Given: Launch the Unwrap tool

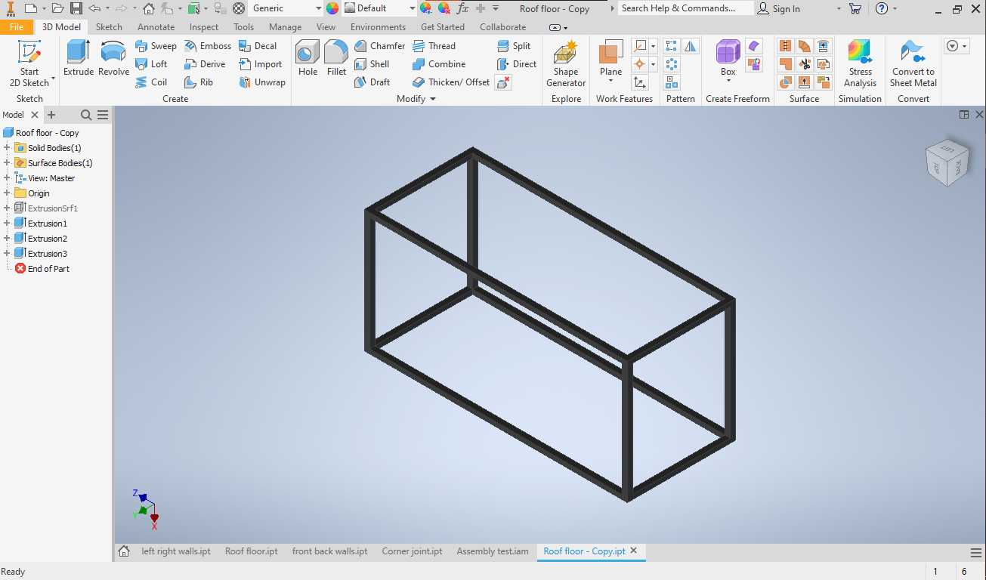Looking at the screenshot, I should click(x=262, y=82).
